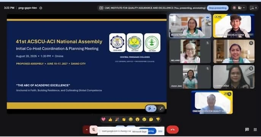Select DELA CERNA participant video tile
The width and height of the screenshot is (261, 137).
click(x=234, y=26)
